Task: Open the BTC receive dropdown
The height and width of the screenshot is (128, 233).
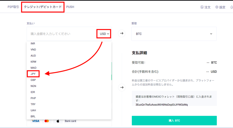Action: tap(174, 34)
